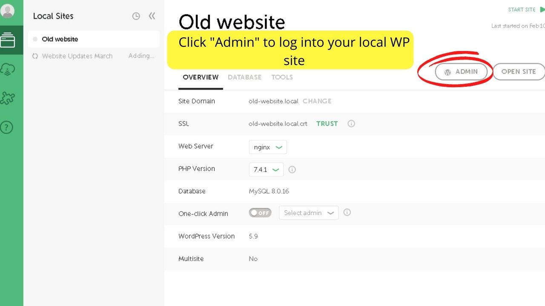The height and width of the screenshot is (306, 545).
Task: Open the PHP Version 7.4.1 dropdown
Action: coord(266,170)
